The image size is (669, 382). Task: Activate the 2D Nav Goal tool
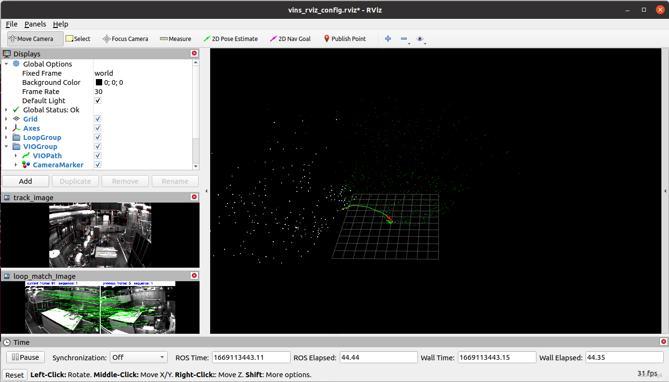[290, 39]
